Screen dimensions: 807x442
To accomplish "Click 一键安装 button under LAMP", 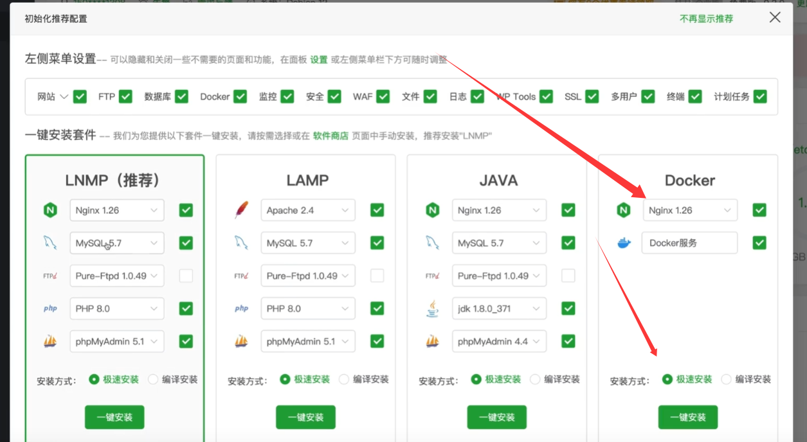I will (305, 417).
